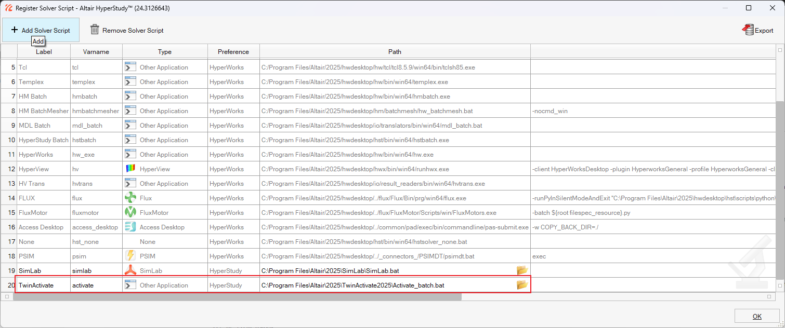Click the Export database icon

[x=748, y=30]
